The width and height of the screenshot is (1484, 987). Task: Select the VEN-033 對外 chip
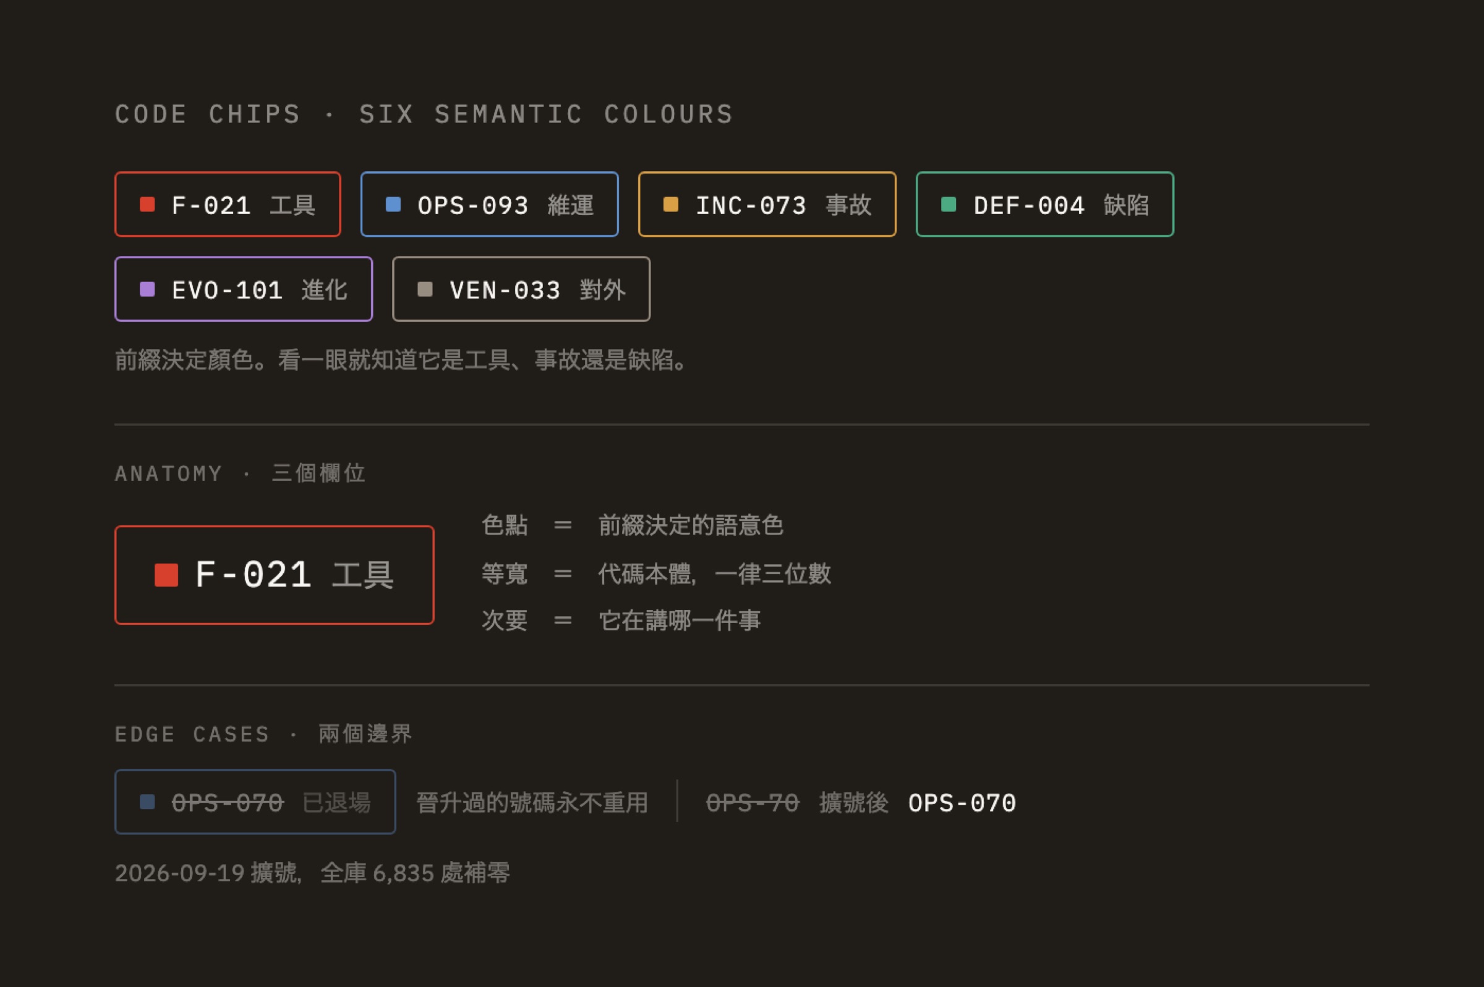(521, 289)
